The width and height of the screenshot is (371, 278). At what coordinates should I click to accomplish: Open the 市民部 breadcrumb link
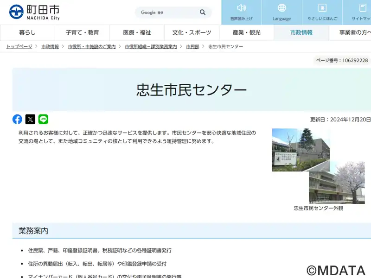pos(192,47)
